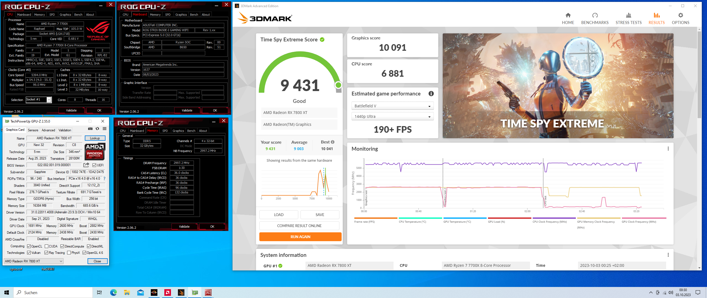Open File Explorer from the taskbar
The image size is (707, 298).
127,292
